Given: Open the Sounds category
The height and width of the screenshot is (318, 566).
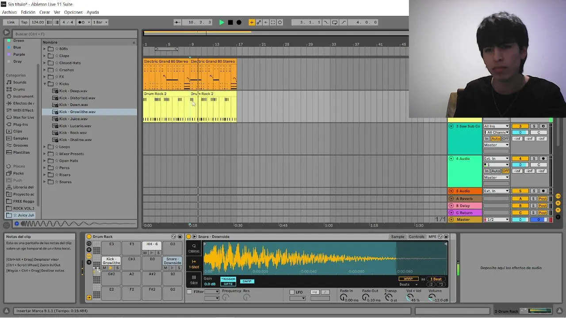Looking at the screenshot, I should tap(19, 82).
